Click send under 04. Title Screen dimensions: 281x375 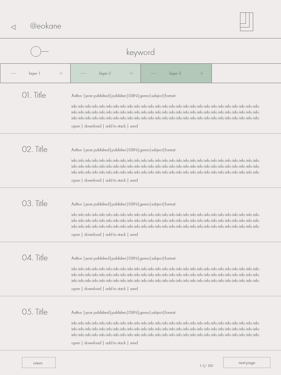[134, 289]
